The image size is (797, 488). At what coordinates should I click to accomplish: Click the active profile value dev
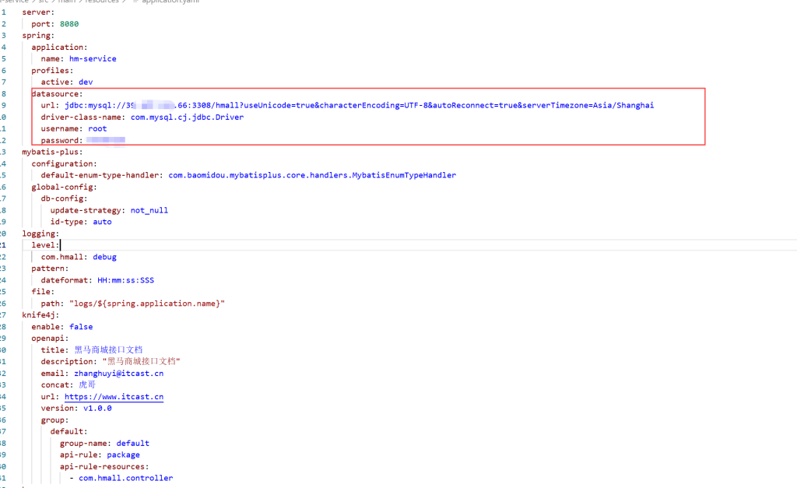(x=86, y=83)
